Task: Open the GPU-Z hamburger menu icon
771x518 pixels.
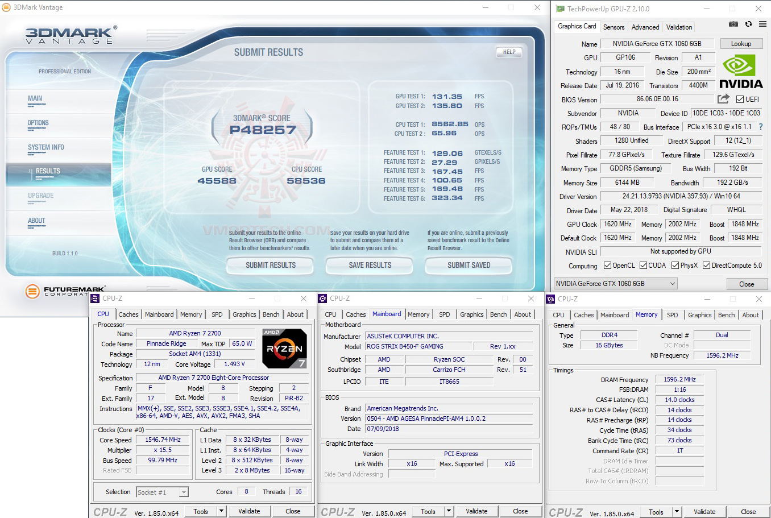Action: [762, 24]
